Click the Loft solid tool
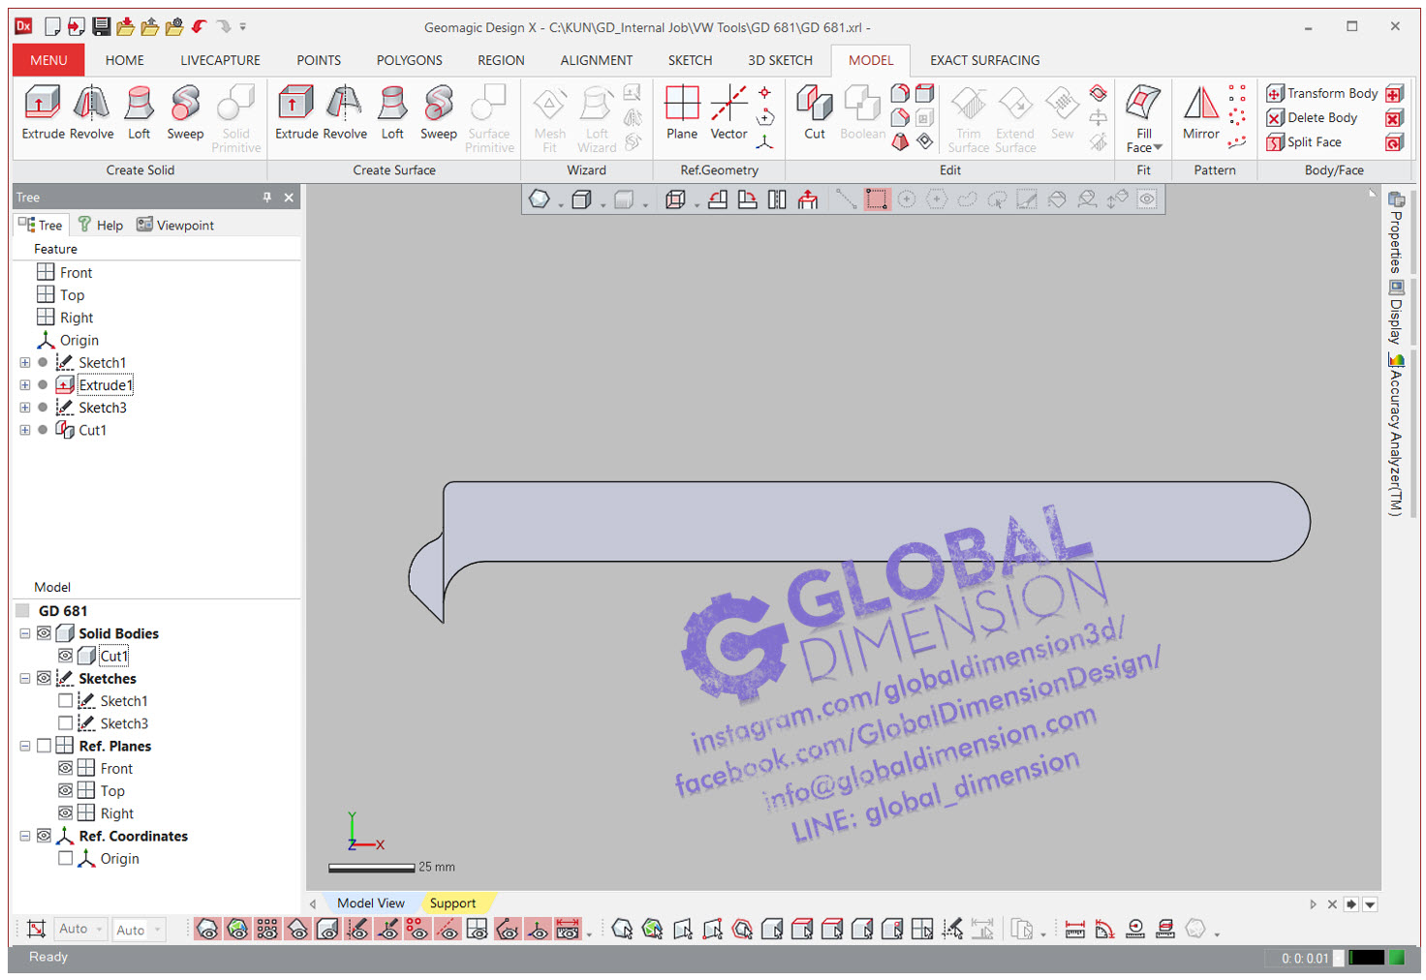This screenshot has height=980, width=1426. click(139, 113)
